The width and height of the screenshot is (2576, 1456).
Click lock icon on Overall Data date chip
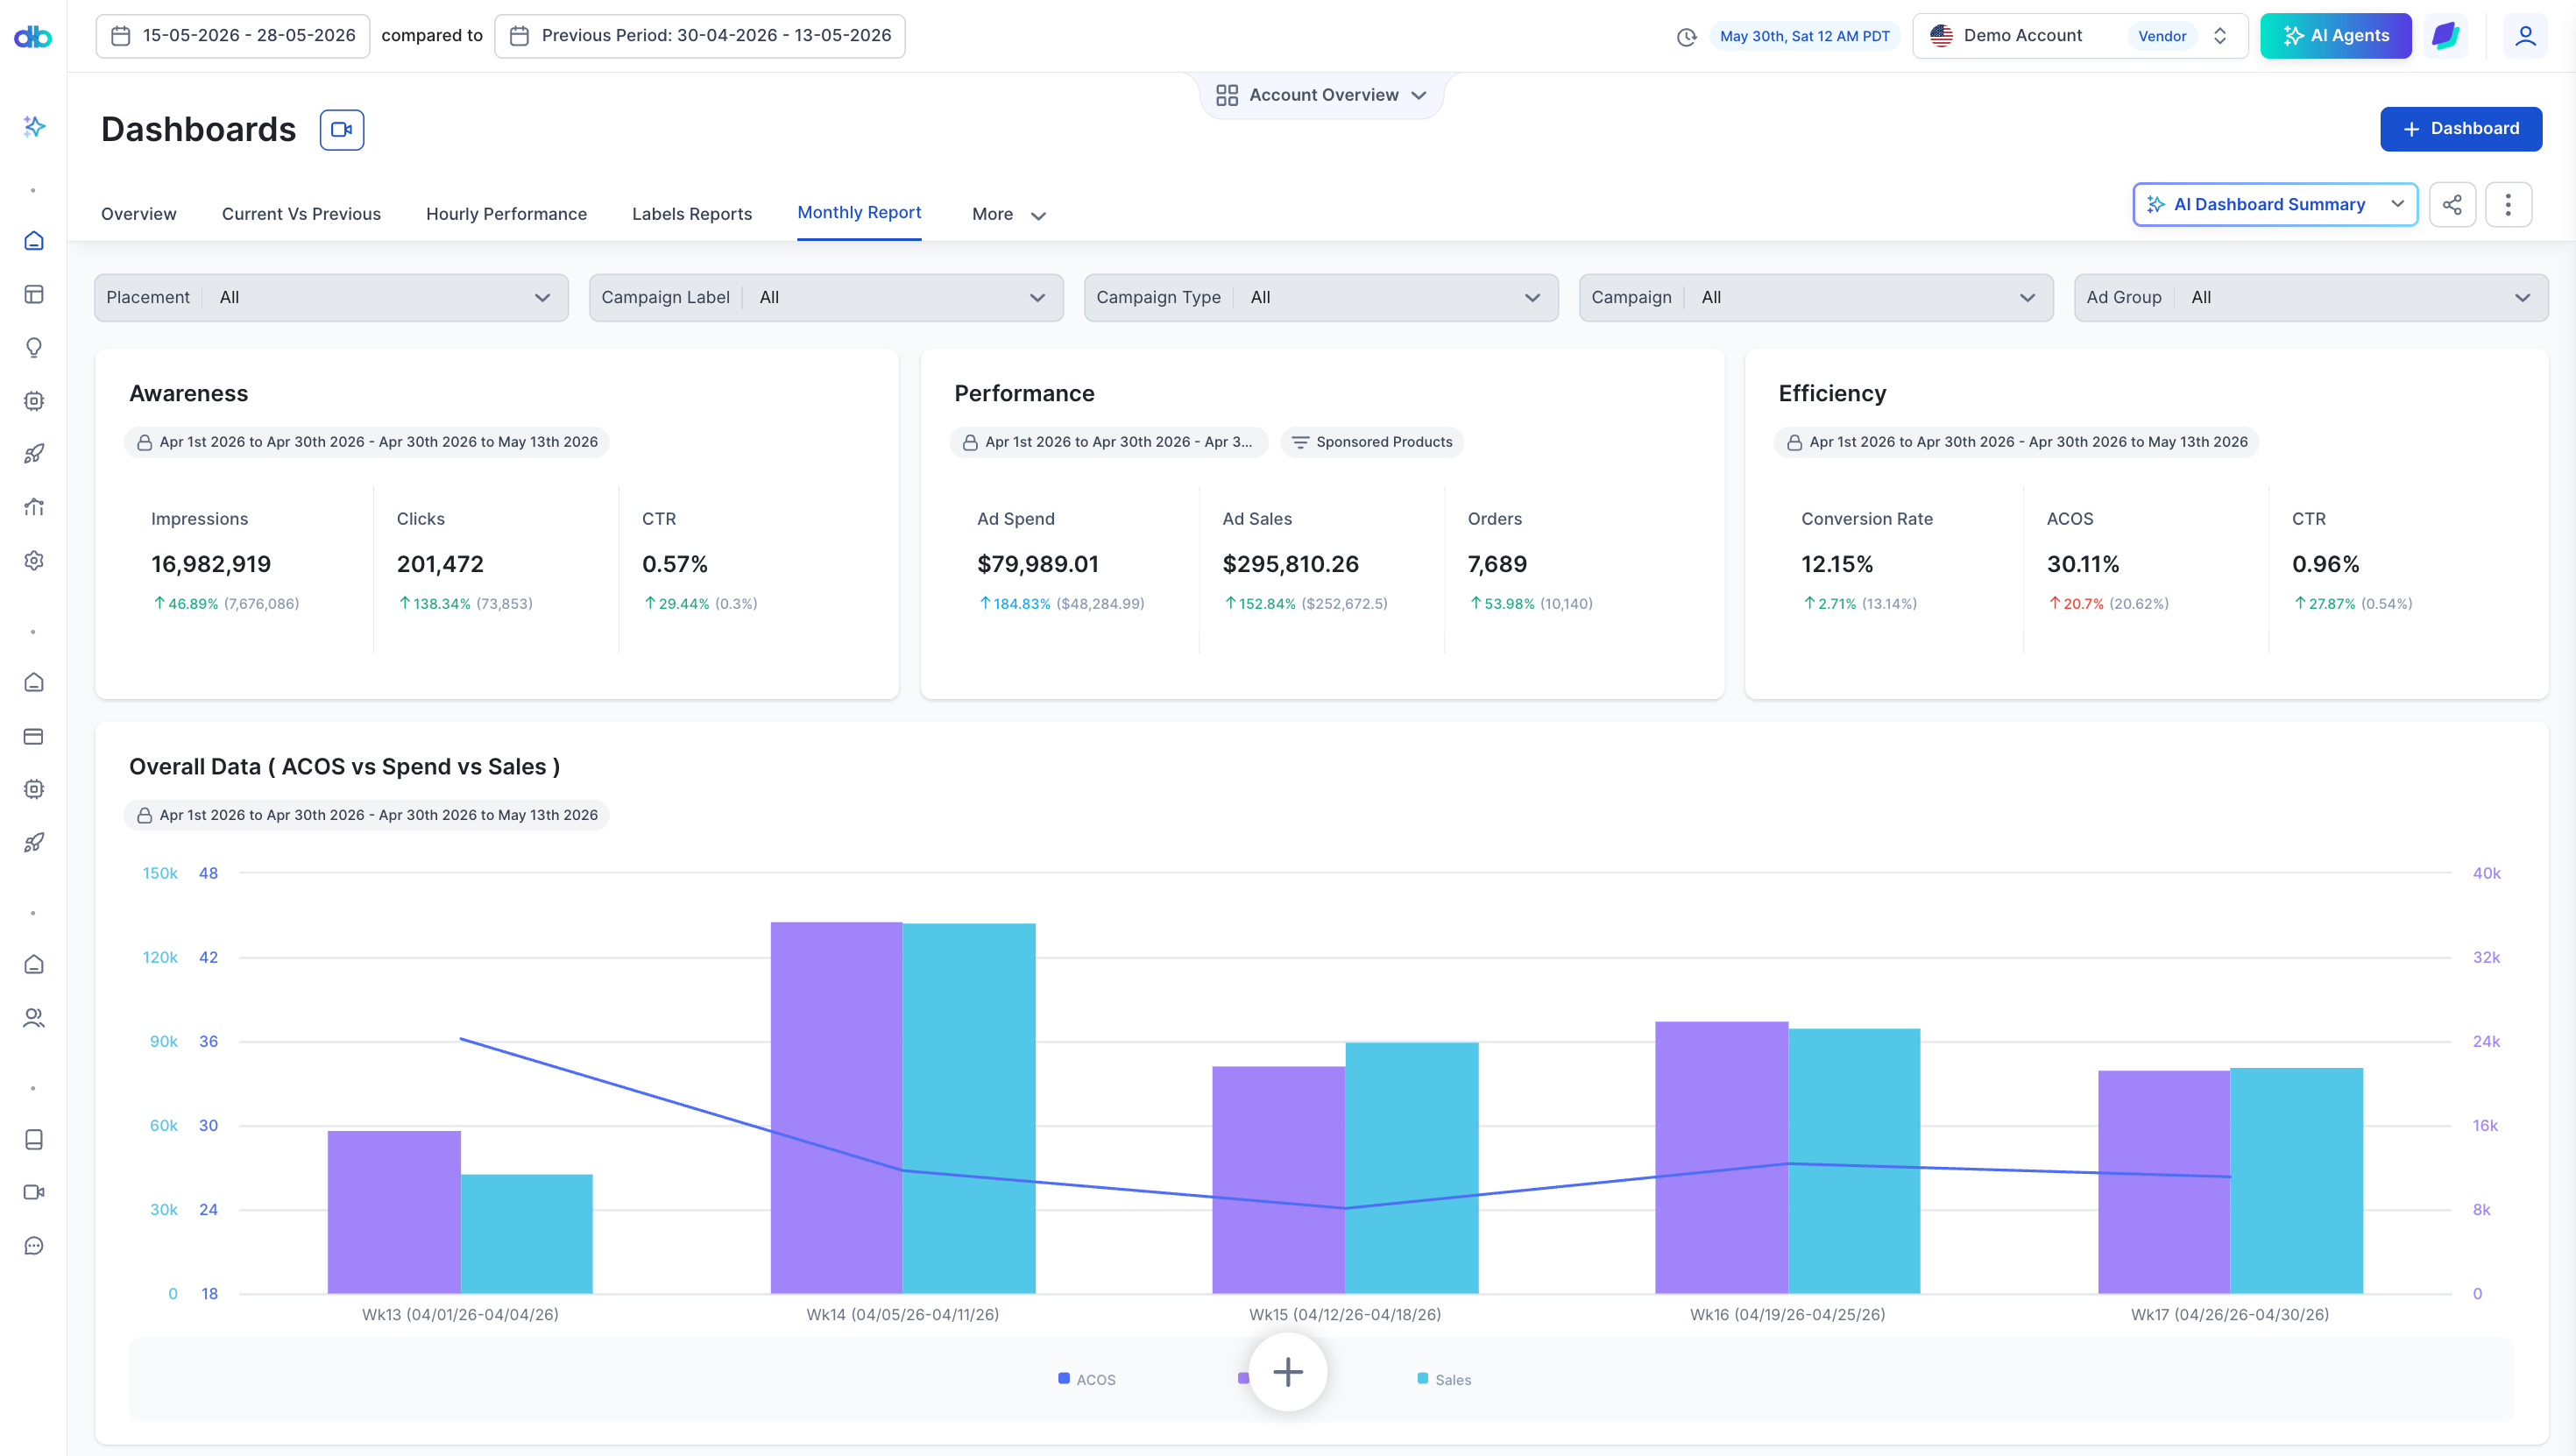tap(145, 815)
